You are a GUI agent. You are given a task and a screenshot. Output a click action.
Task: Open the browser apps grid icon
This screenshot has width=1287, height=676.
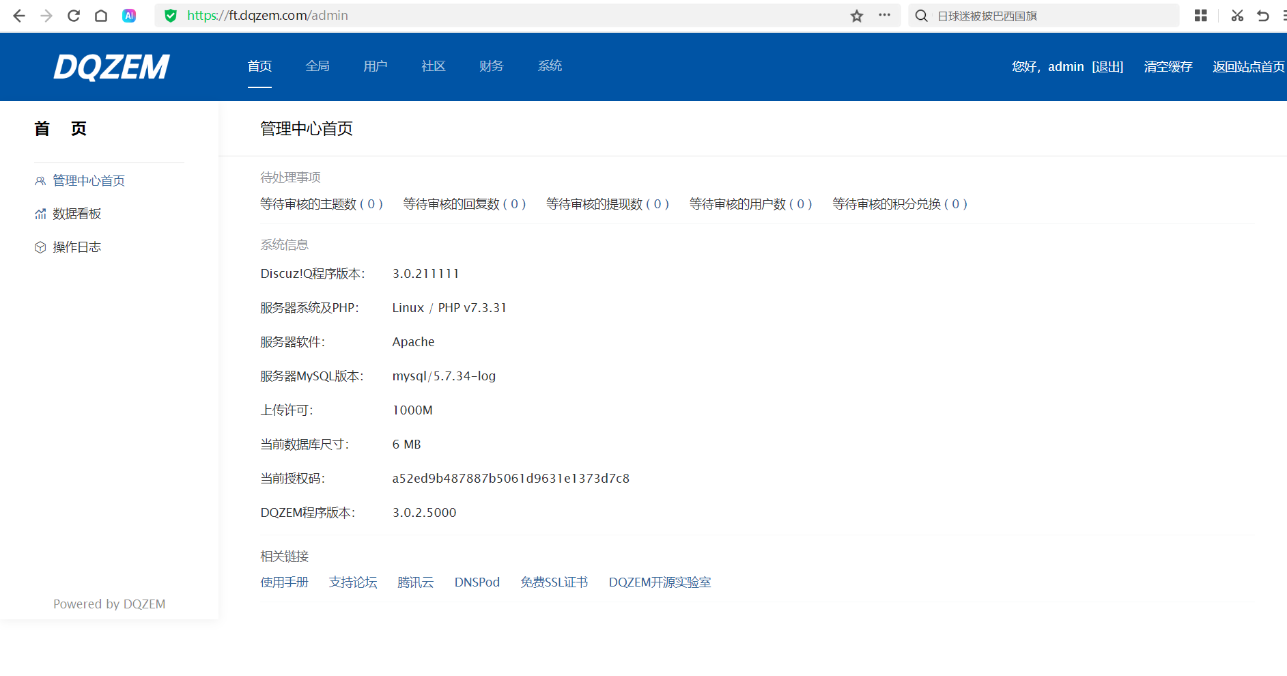1201,16
